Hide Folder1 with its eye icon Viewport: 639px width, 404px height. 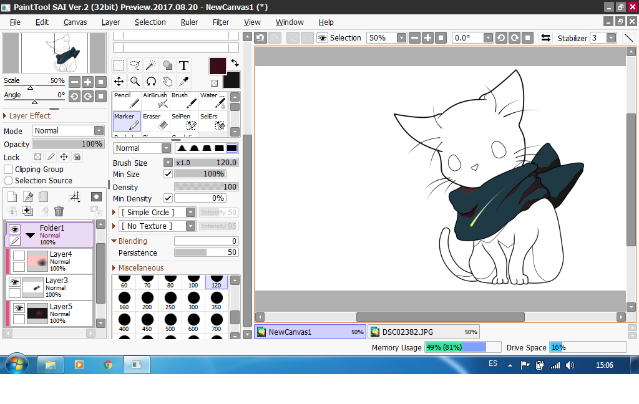click(x=15, y=229)
